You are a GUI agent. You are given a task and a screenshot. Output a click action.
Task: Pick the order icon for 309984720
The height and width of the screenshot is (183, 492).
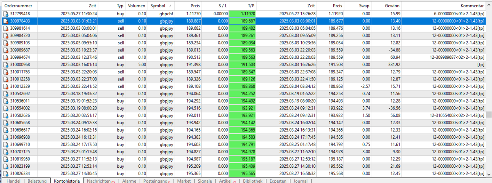coord(5,35)
